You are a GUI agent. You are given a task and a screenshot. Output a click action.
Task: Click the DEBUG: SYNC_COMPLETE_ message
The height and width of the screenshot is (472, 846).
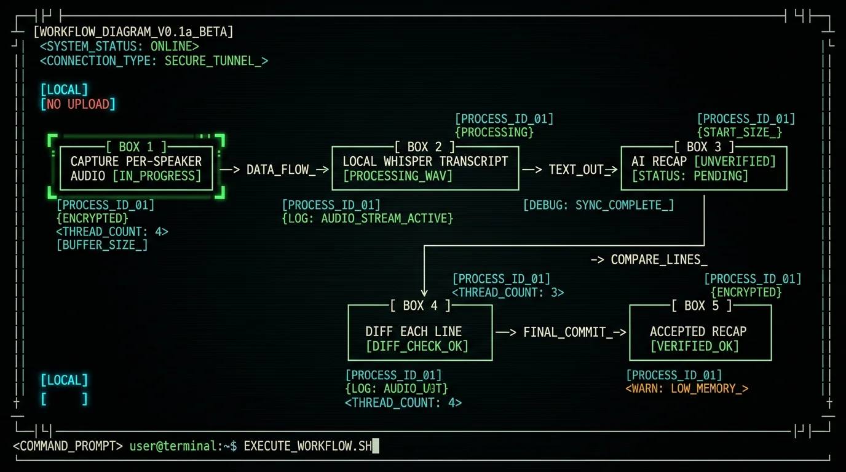coord(598,205)
